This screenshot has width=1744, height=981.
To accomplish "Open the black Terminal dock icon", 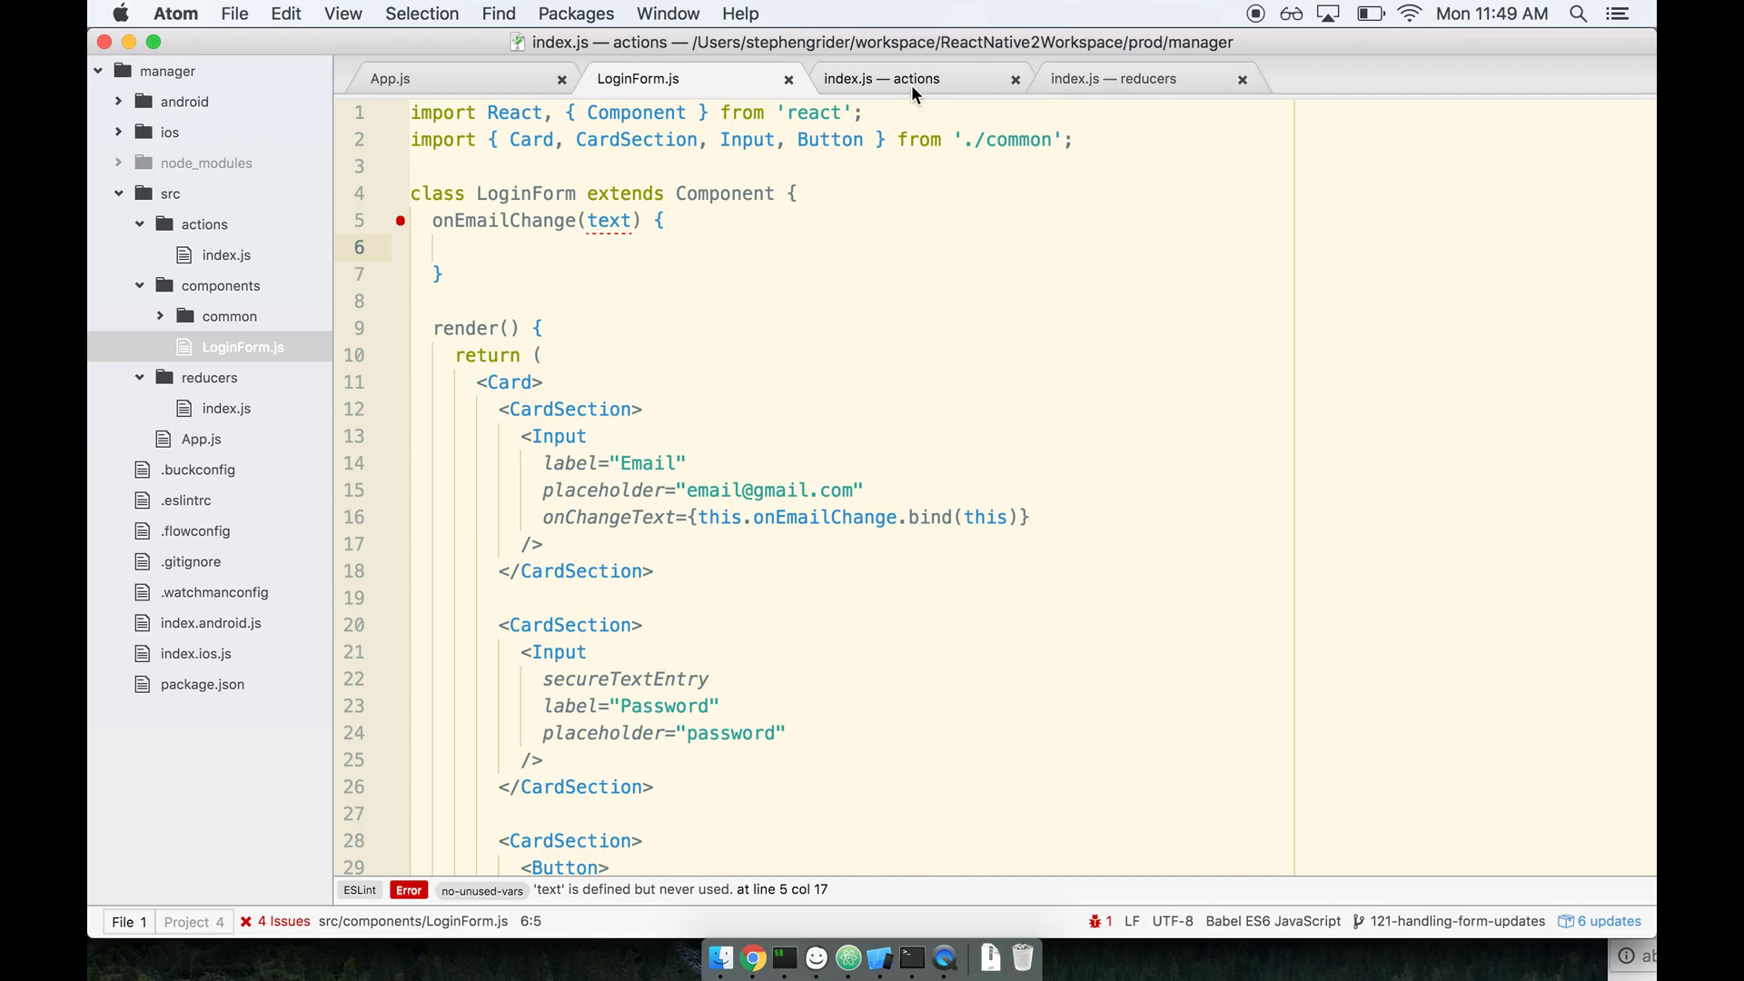I will [x=912, y=957].
